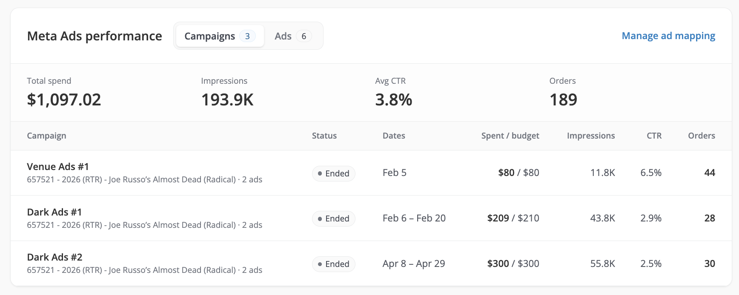
Task: Click Ended status badge for Dark Ads #2
Action: 334,264
